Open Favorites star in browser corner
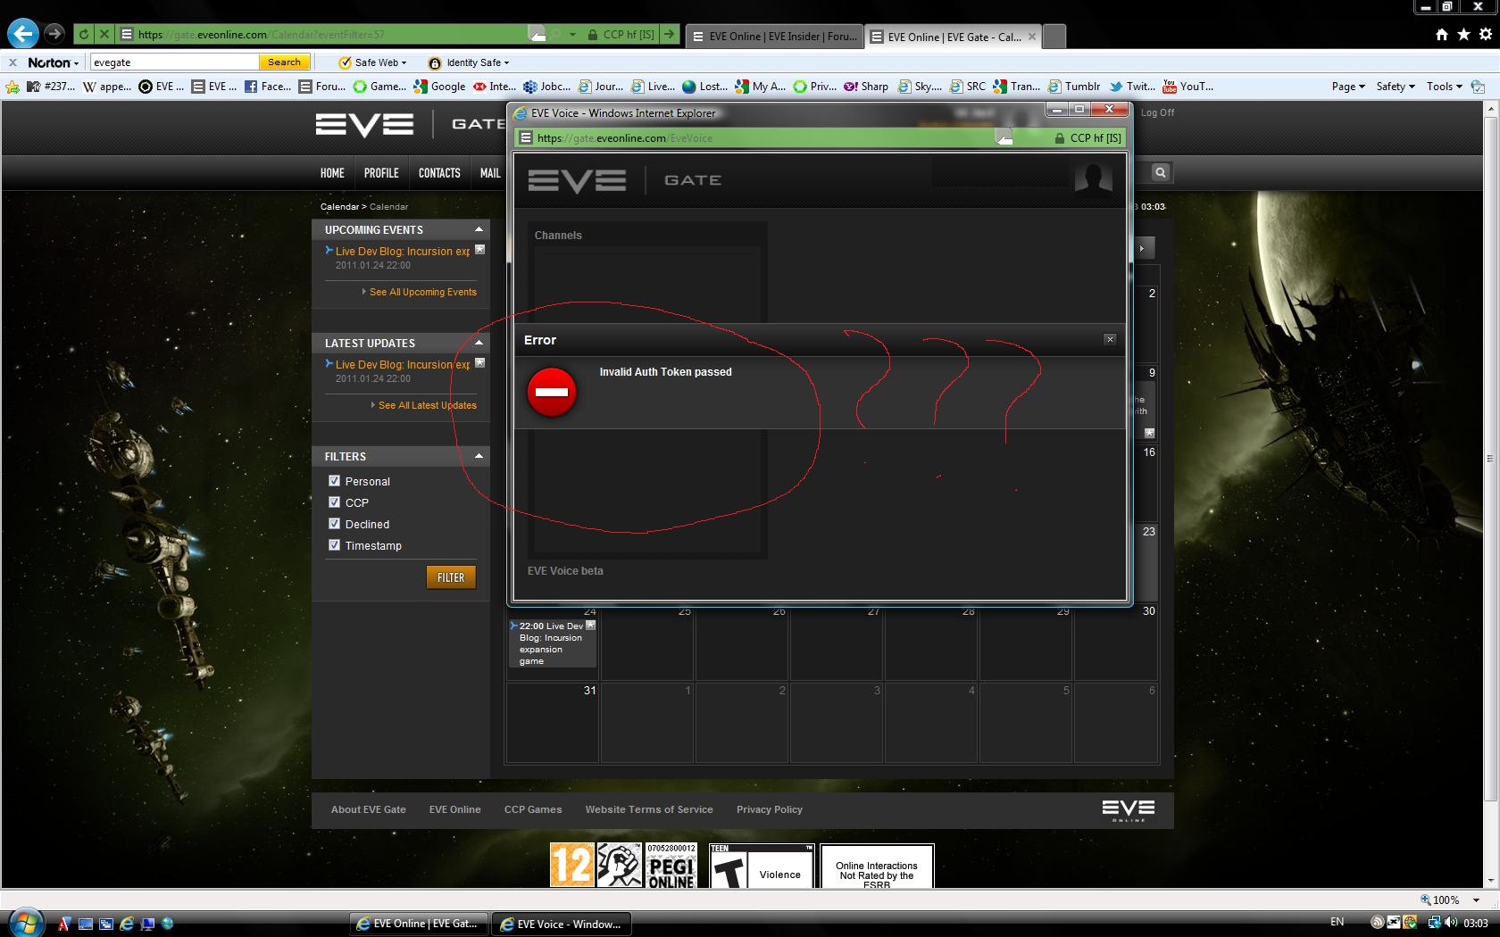Screen dimensions: 1500x937 pos(1463,34)
